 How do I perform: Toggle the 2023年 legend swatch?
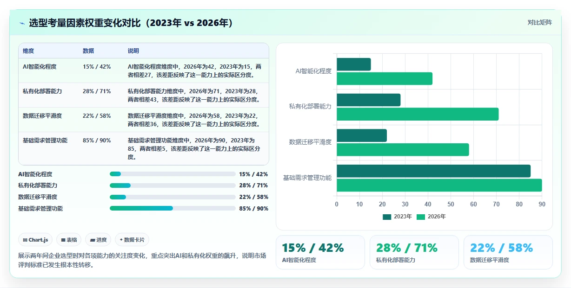tap(387, 217)
